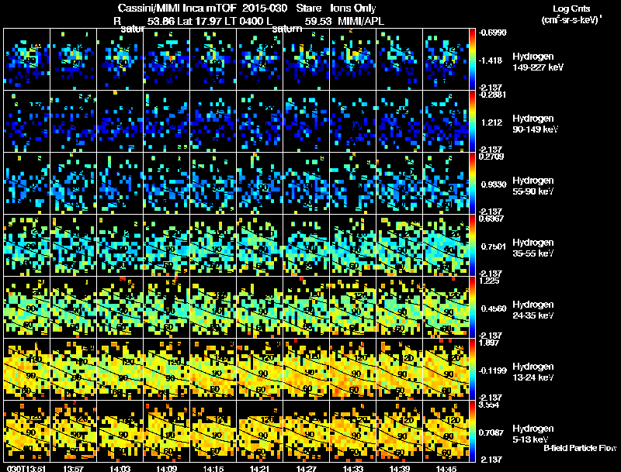Viewport: 621px width, 472px height.
Task: Open the 149-227 keV panel at 14:27
Action: point(307,59)
